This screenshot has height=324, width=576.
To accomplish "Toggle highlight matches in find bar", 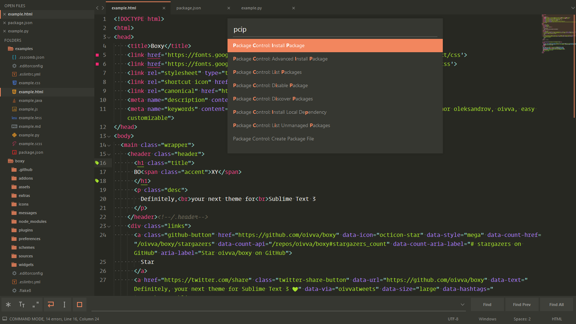I will pyautogui.click(x=79, y=304).
